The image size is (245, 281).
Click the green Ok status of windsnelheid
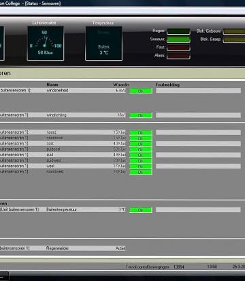tap(141, 91)
